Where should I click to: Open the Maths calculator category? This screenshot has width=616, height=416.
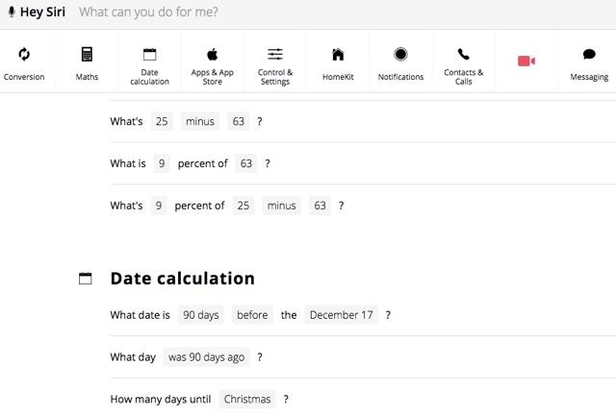[87, 55]
